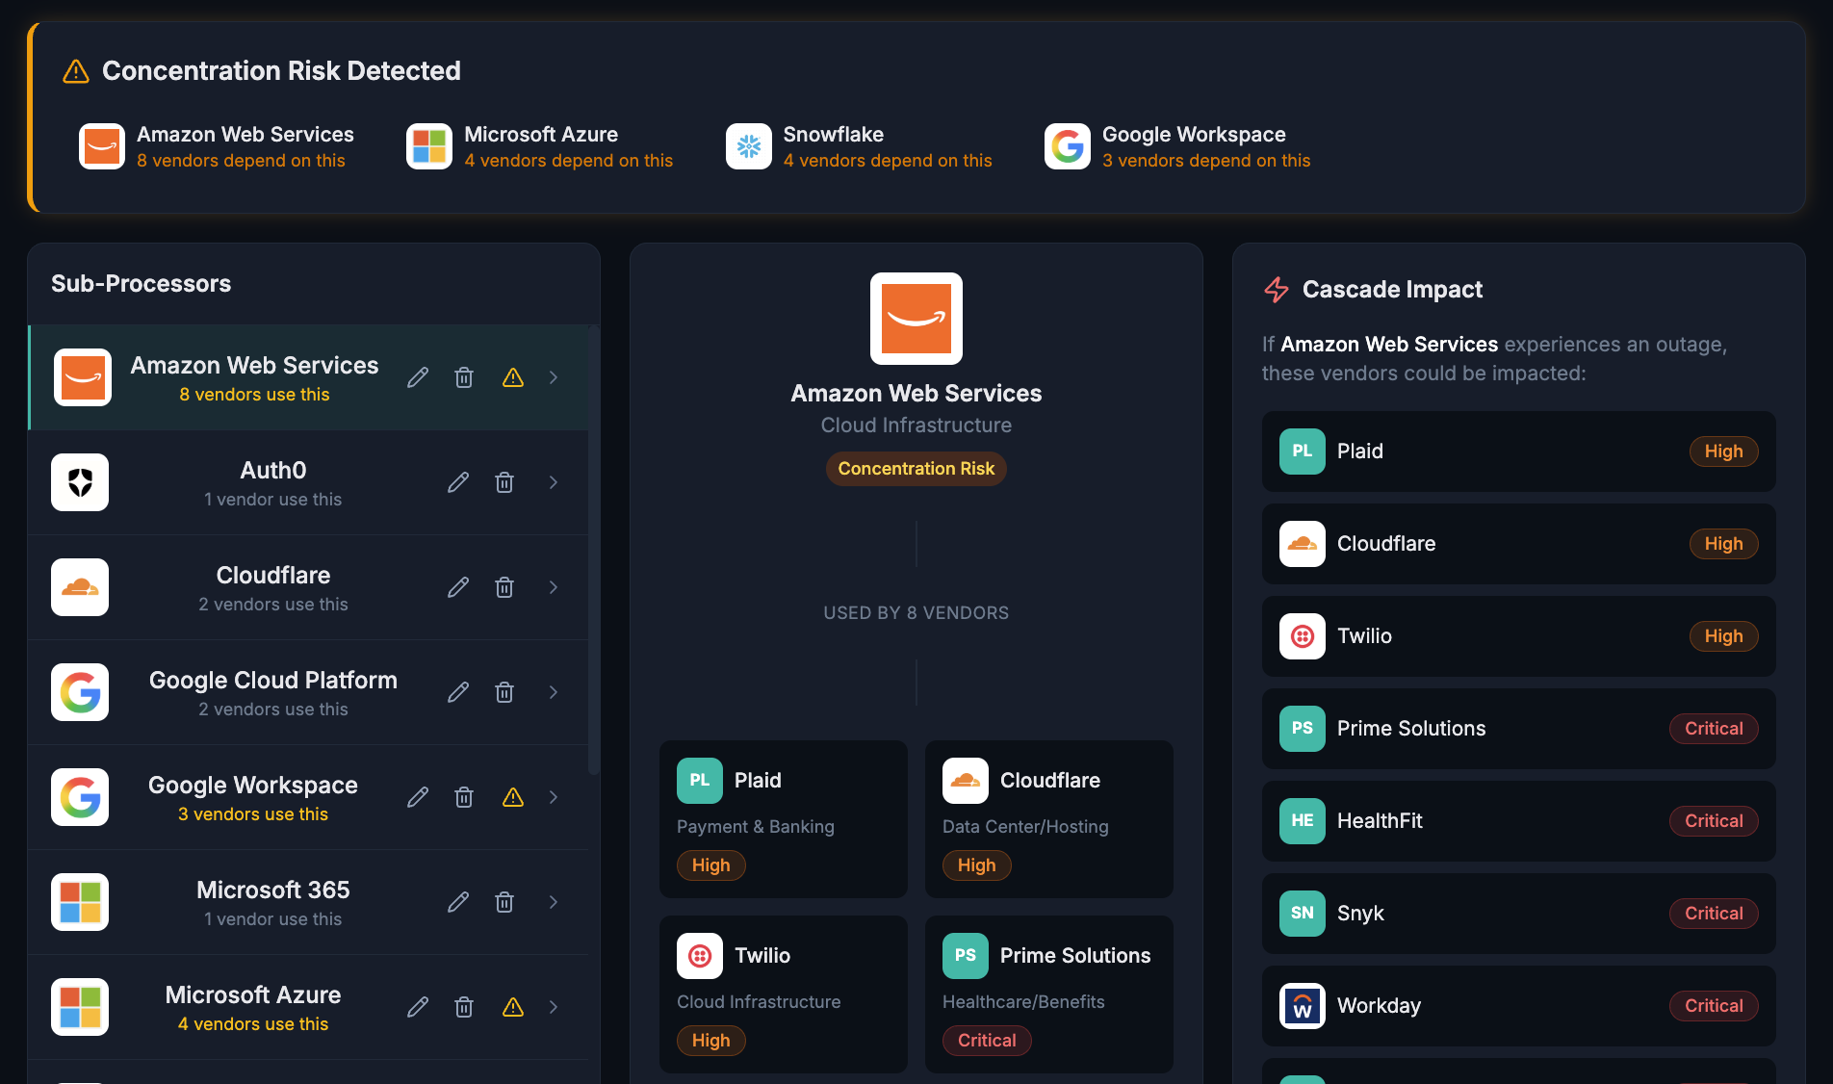This screenshot has height=1084, width=1833.
Task: Select HealthFit in Cascade Impact list
Action: click(1518, 821)
